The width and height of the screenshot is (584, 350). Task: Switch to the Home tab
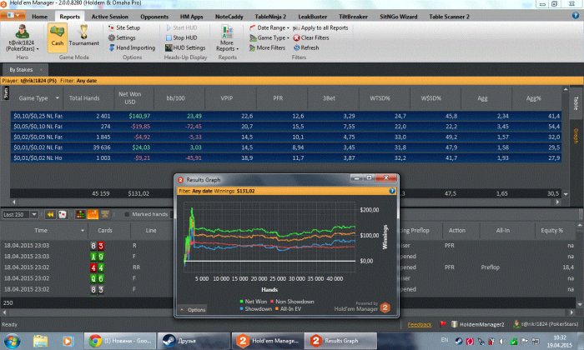[x=39, y=17]
